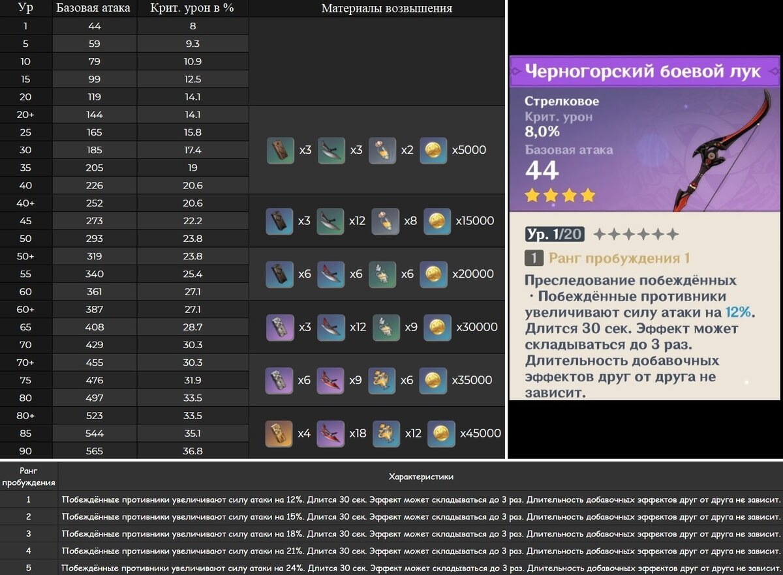Click the crit damage cell "36.8"
Screen dimensions: 783x575
193,451
